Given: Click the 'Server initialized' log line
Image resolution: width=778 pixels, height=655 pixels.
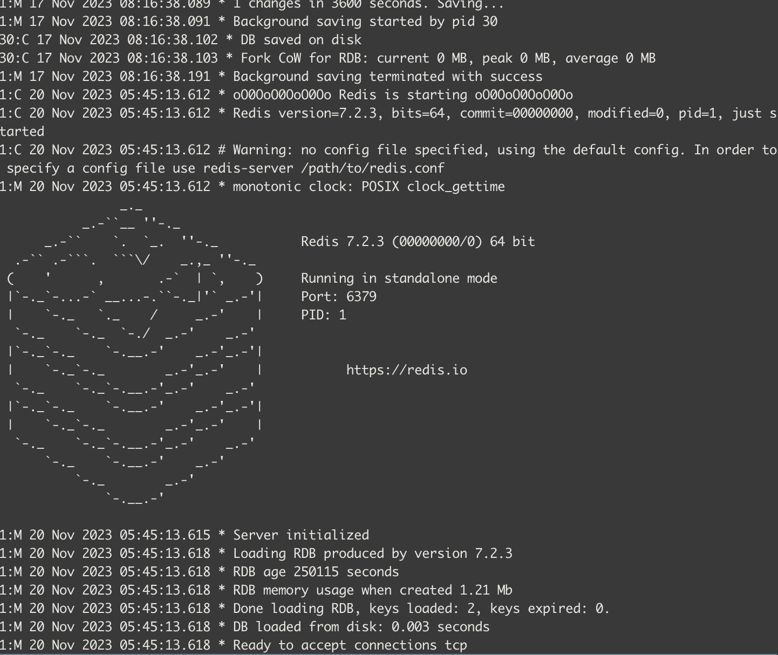Looking at the screenshot, I should point(185,535).
